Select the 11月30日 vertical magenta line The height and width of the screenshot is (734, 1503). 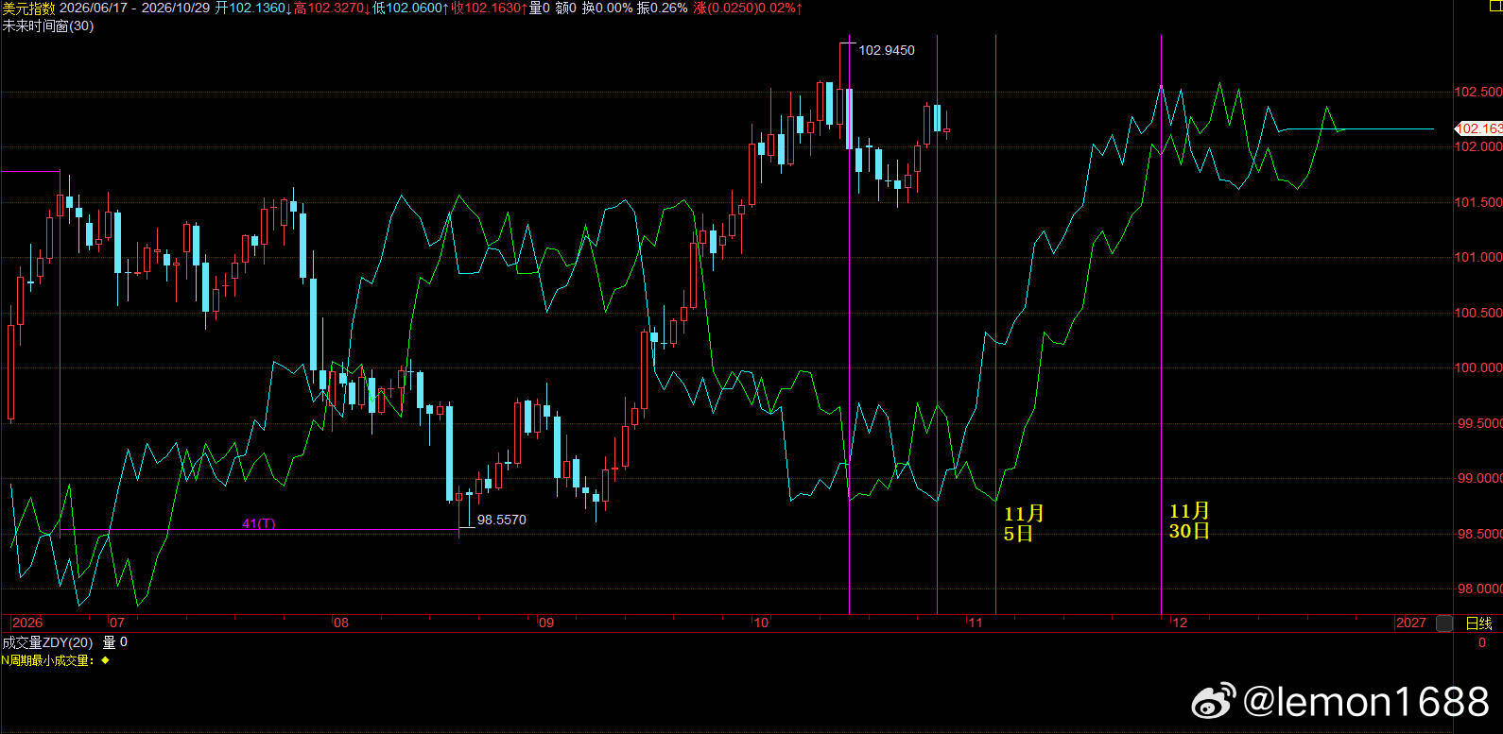coord(1161,324)
